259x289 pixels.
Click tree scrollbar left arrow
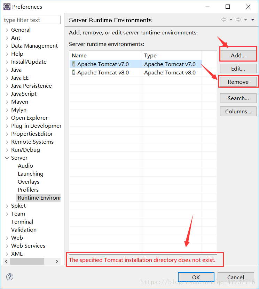tap(6, 261)
